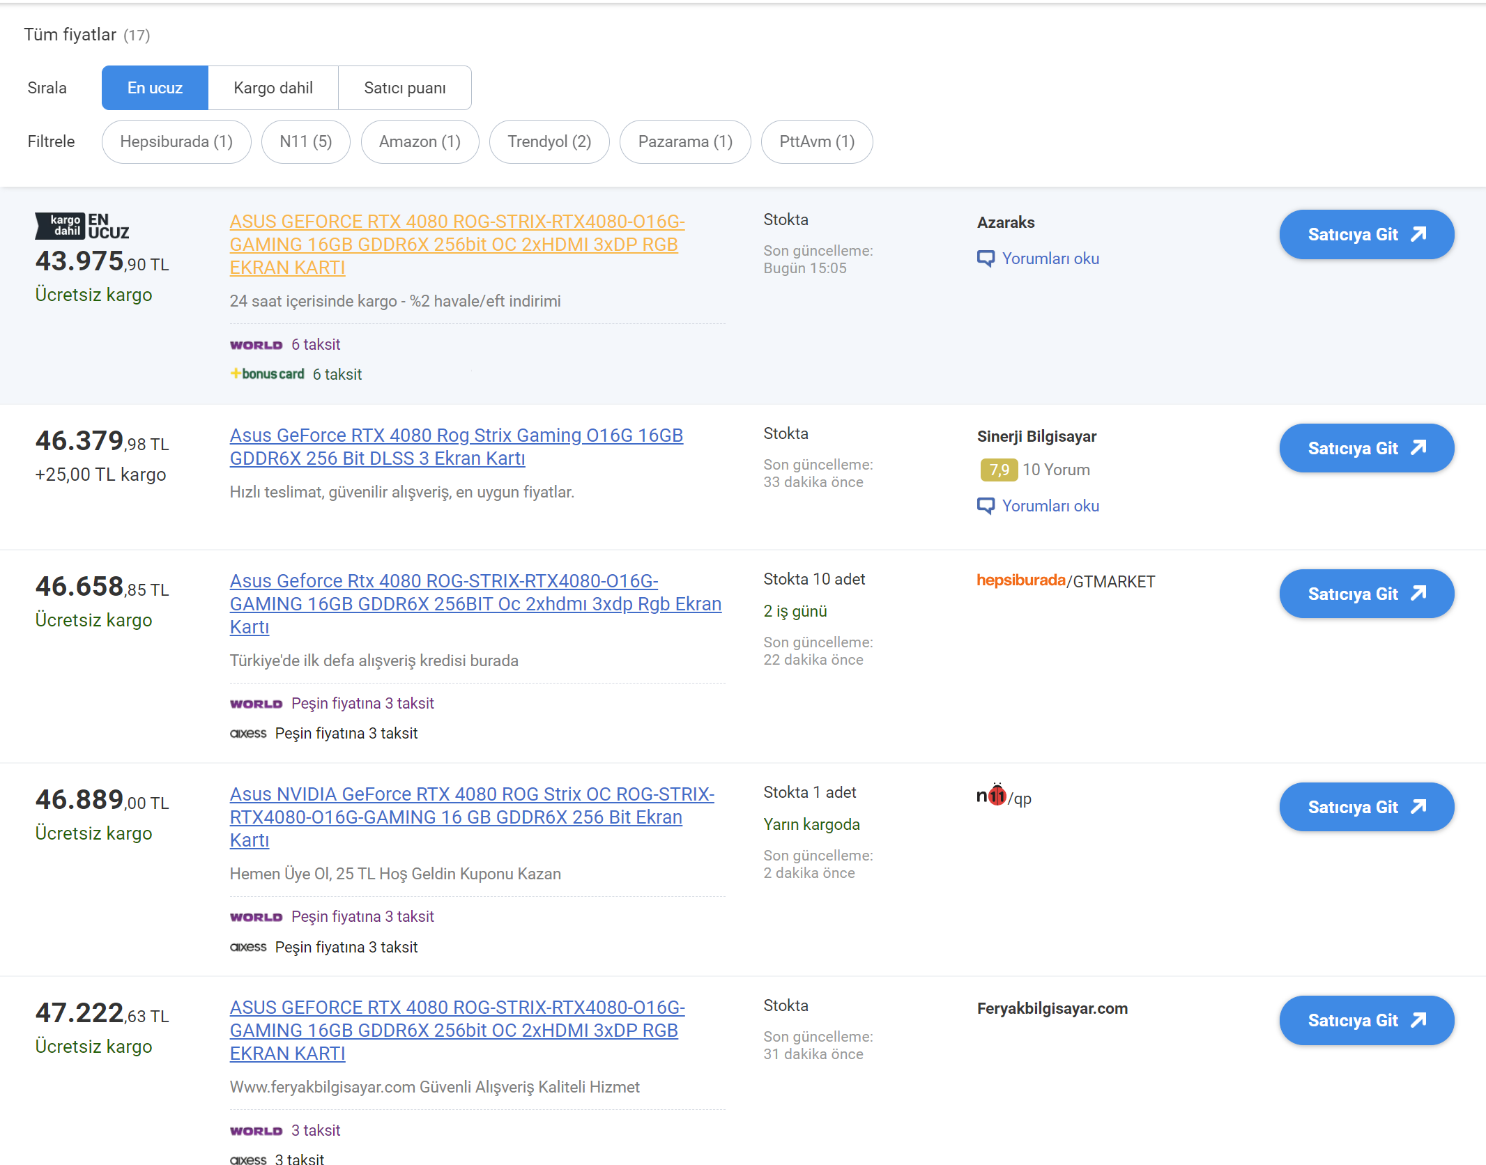The height and width of the screenshot is (1165, 1486).
Task: Click 2 iş günü delivery time
Action: (x=795, y=611)
